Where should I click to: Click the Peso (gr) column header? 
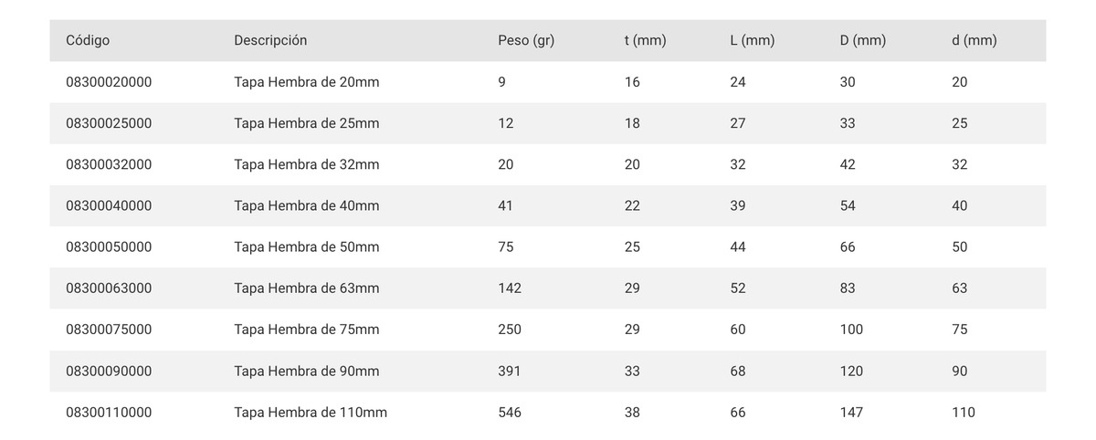526,40
